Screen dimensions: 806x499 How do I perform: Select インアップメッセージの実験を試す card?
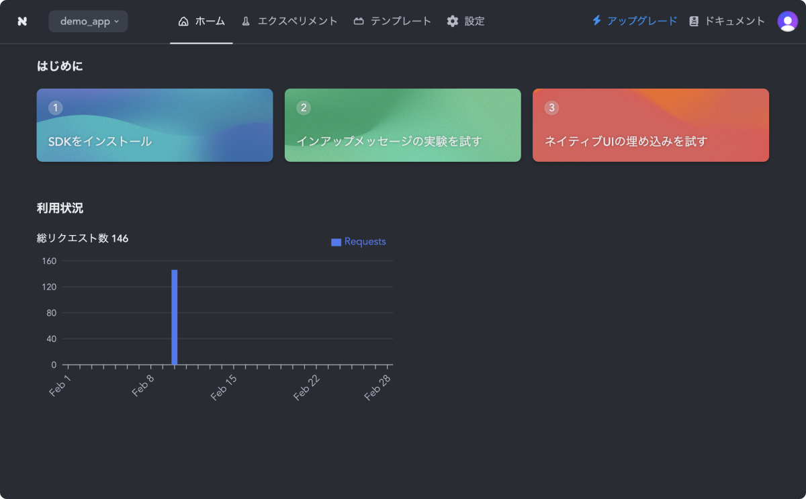[x=402, y=126]
